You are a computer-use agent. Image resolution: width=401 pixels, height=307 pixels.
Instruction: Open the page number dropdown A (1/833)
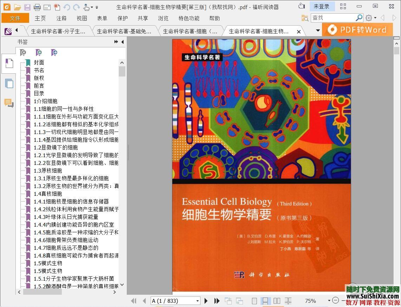click(x=198, y=301)
